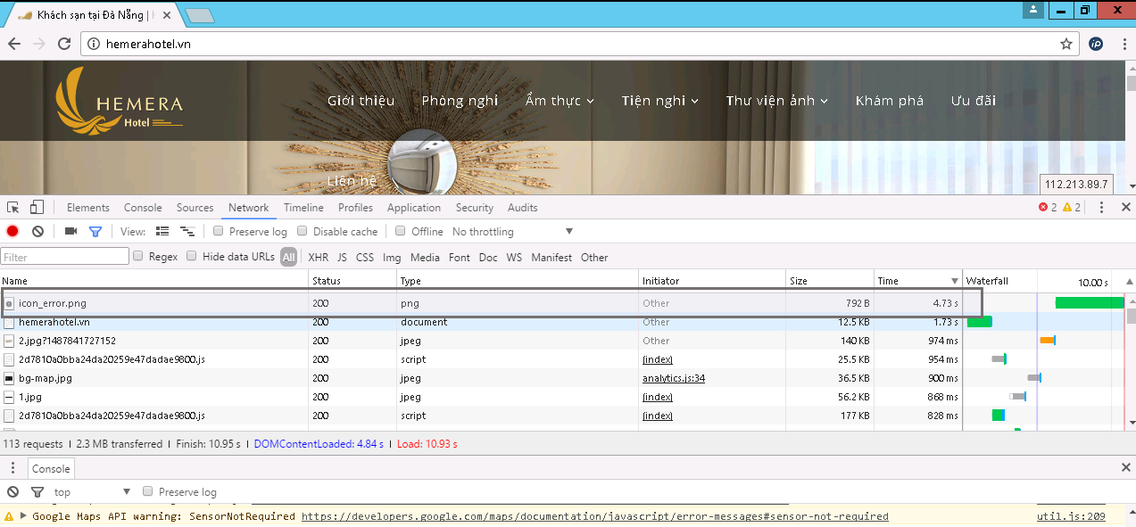Expand the Ẩm thực site menu
This screenshot has height=527, width=1136.
560,101
